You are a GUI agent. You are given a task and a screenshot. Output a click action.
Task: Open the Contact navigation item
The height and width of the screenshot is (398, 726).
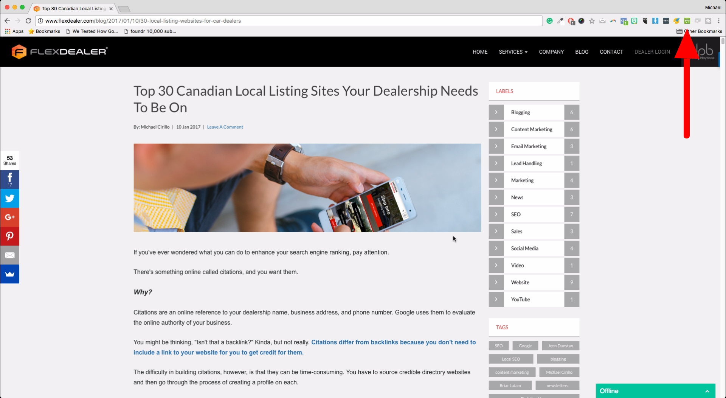[611, 52]
